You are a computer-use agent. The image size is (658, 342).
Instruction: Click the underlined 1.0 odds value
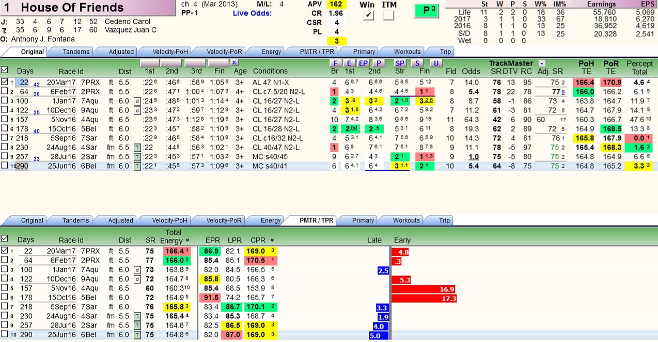click(473, 156)
